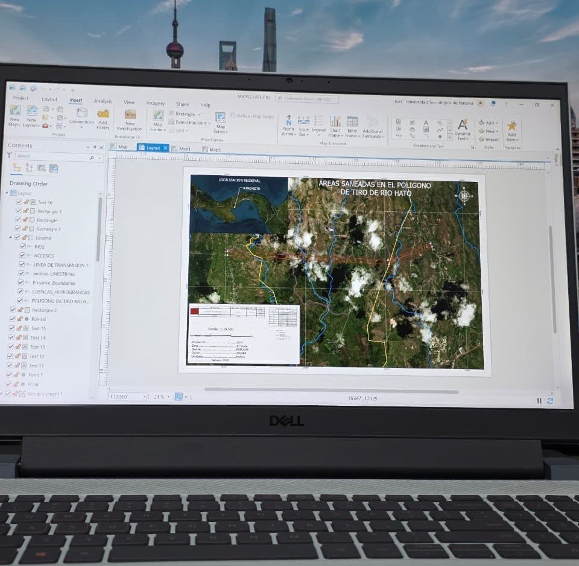This screenshot has width=579, height=566.
Task: Close the Layout view tab
Action: click(165, 148)
